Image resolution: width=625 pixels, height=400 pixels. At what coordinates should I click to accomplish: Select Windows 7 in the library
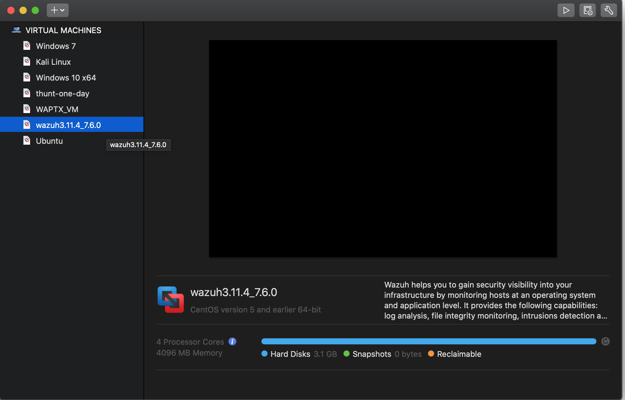coord(56,46)
